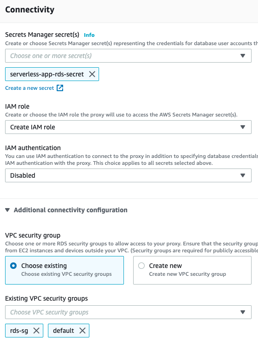
Task: Focus the Choose one or more secret(s) field
Action: pos(128,56)
